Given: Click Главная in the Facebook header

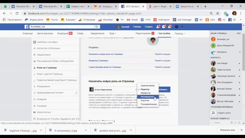Looking at the screenshot, I should pos(137,27).
